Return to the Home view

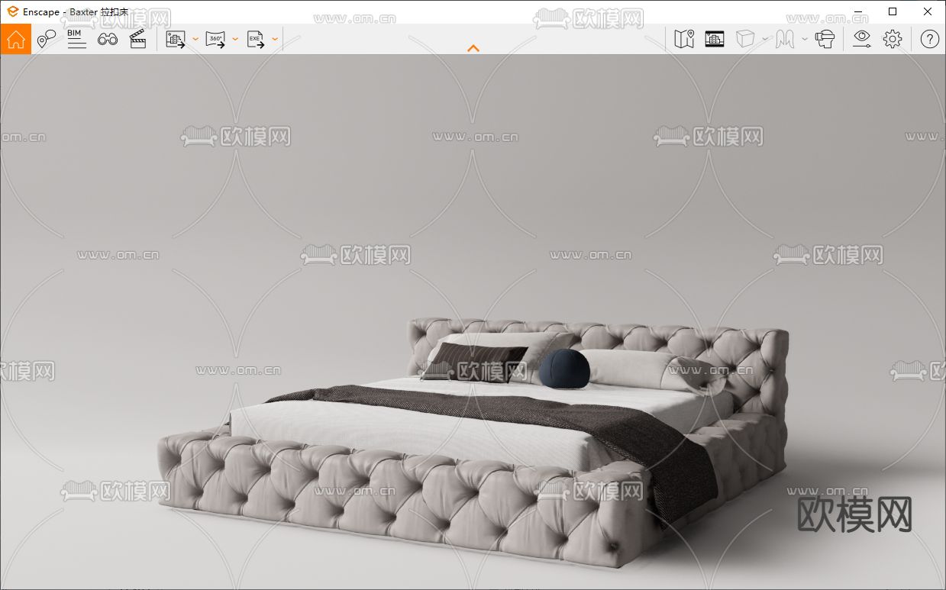tap(15, 39)
